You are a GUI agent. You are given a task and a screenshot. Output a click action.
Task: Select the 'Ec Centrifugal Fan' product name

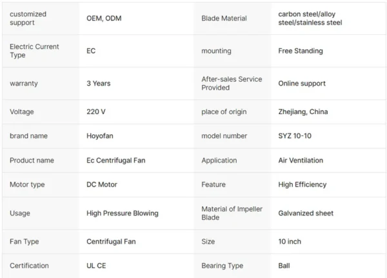click(115, 161)
